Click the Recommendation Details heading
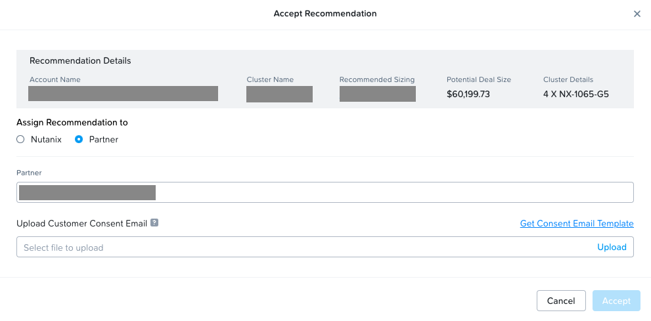The width and height of the screenshot is (651, 321). coord(80,60)
